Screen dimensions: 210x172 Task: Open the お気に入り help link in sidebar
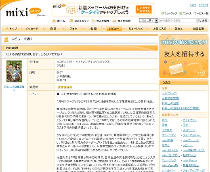pos(189,155)
